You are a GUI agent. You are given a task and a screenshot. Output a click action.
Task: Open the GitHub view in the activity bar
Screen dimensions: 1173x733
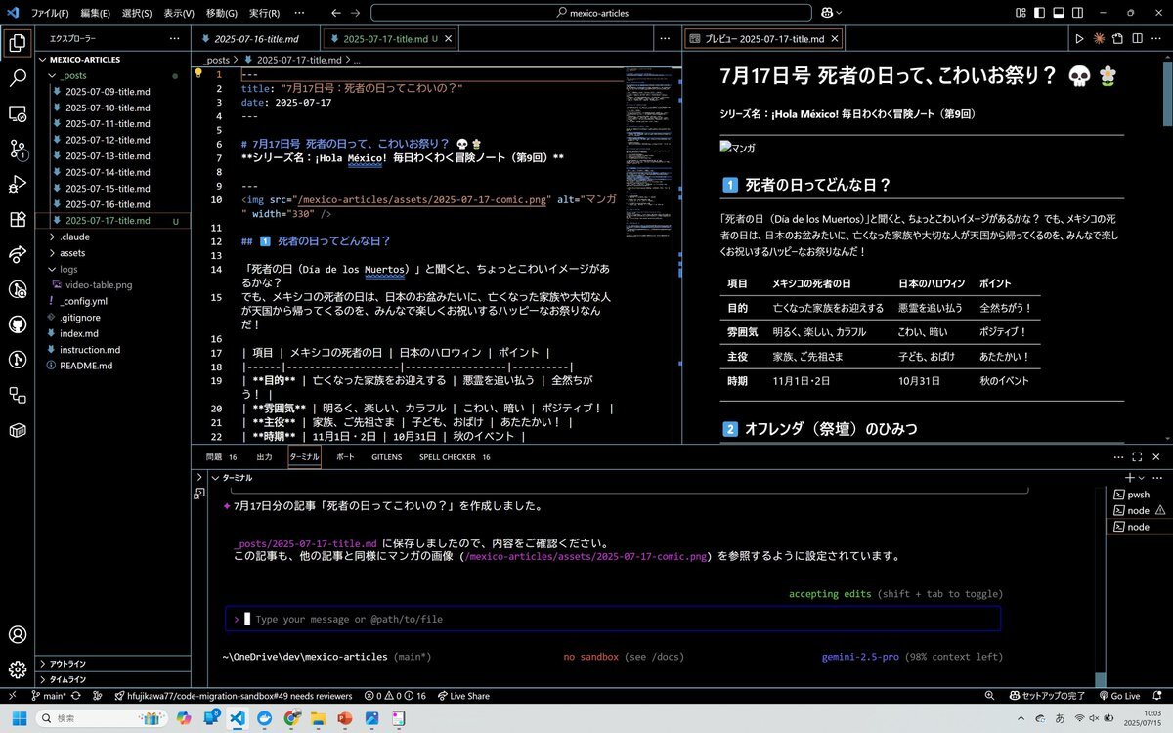pyautogui.click(x=18, y=324)
